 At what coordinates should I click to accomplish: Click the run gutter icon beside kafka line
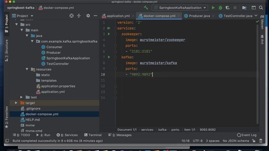[x=109, y=57]
